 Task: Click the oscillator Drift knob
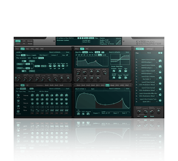[x=18, y=106]
